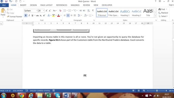This screenshot has height=98, width=174.
Task: Click the Paste clipboard icon
Action: point(3,11)
